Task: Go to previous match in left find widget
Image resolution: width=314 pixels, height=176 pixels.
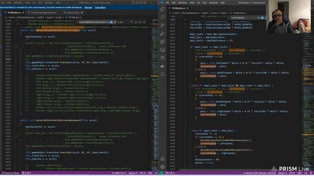Action: (131, 22)
